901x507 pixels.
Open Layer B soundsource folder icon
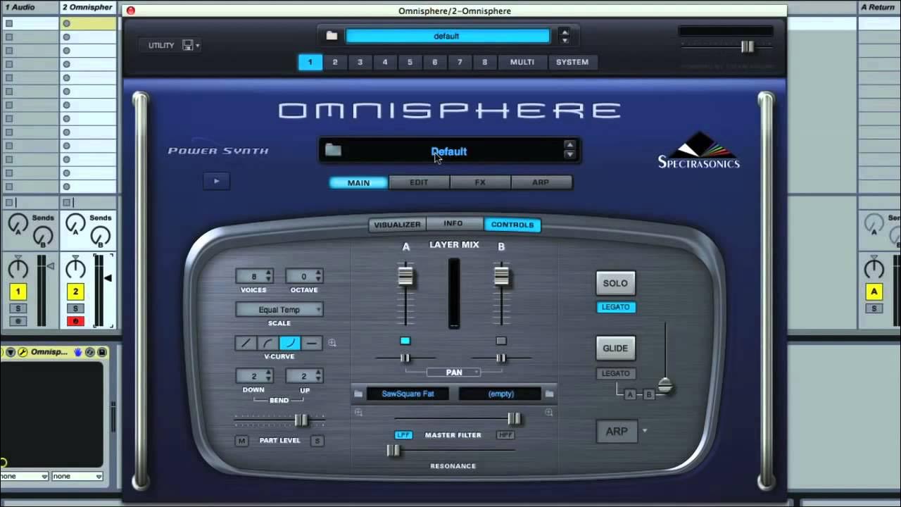click(550, 394)
